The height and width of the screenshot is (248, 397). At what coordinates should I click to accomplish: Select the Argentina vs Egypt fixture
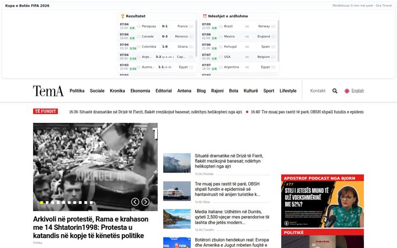click(x=239, y=67)
